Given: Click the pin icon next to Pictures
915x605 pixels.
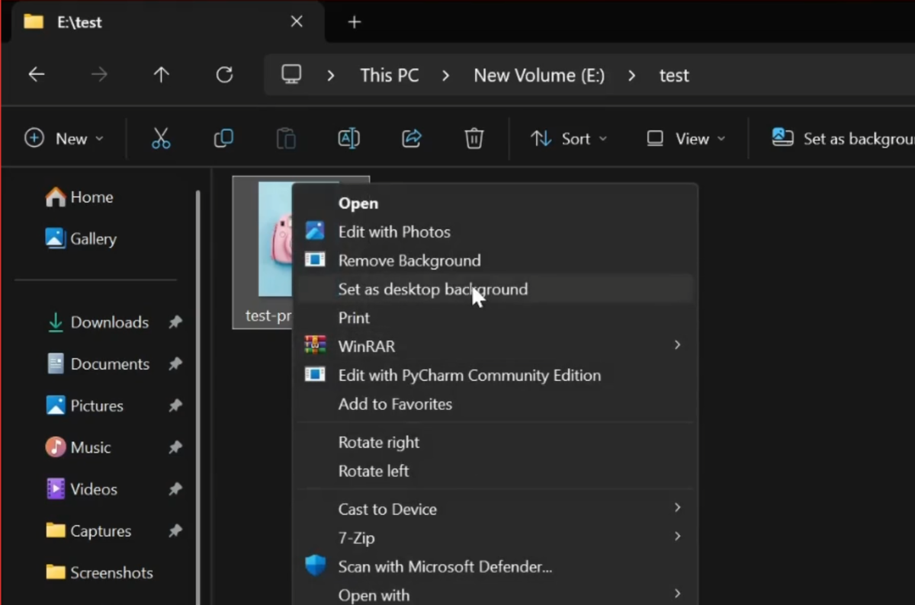Looking at the screenshot, I should 175,406.
